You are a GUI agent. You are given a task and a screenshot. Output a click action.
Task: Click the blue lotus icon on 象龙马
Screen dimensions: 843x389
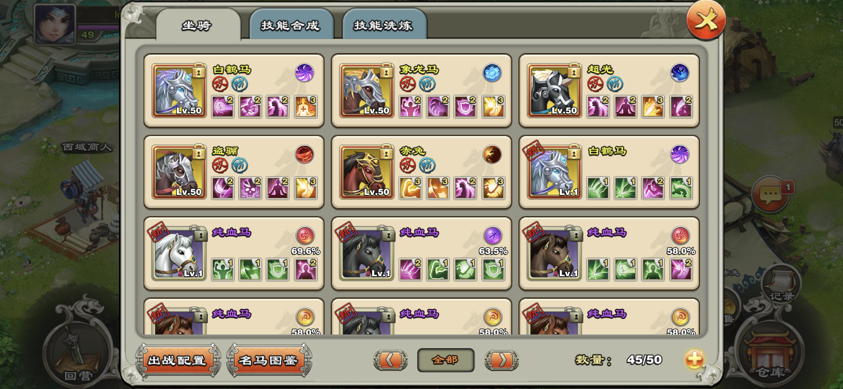[492, 73]
